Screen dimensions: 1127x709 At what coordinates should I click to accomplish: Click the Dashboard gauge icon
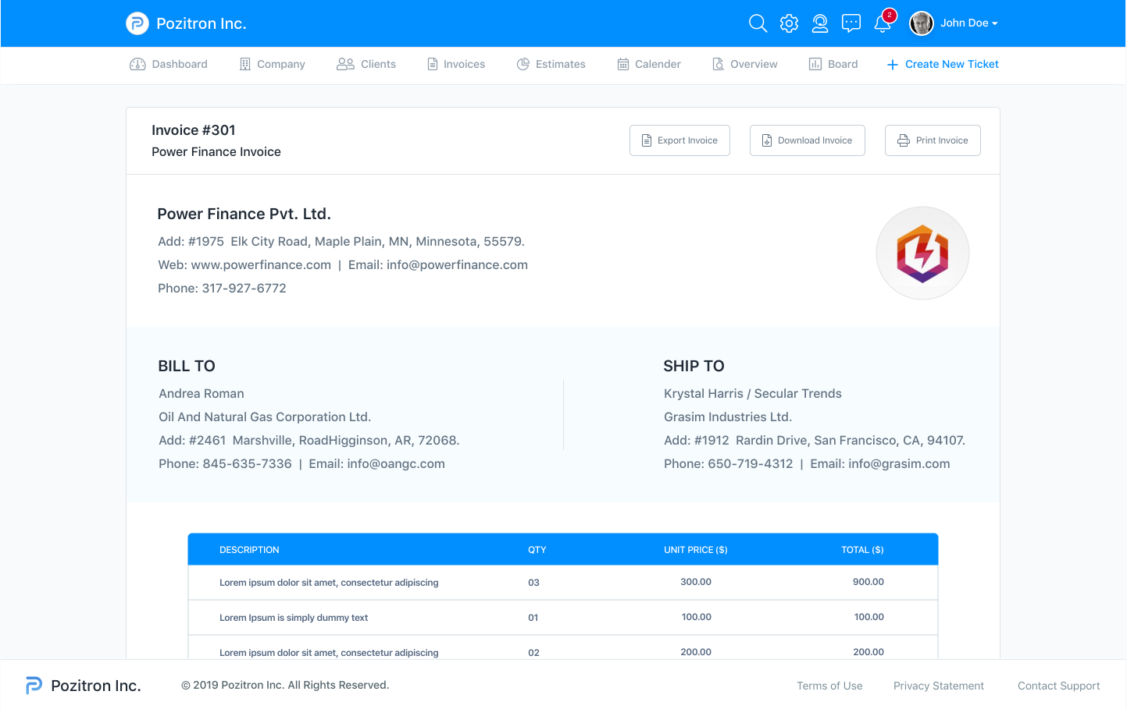(137, 64)
